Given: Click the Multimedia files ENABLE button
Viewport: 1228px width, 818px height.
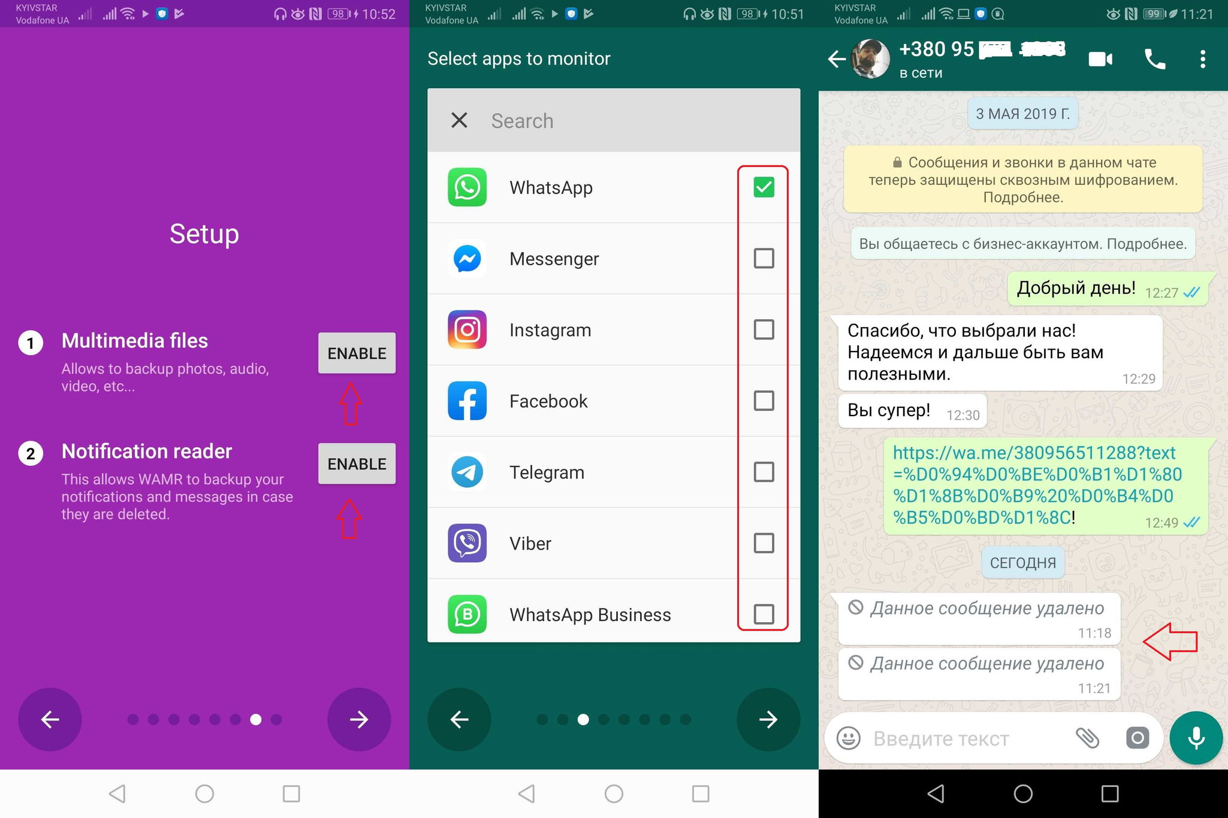Looking at the screenshot, I should tap(355, 352).
